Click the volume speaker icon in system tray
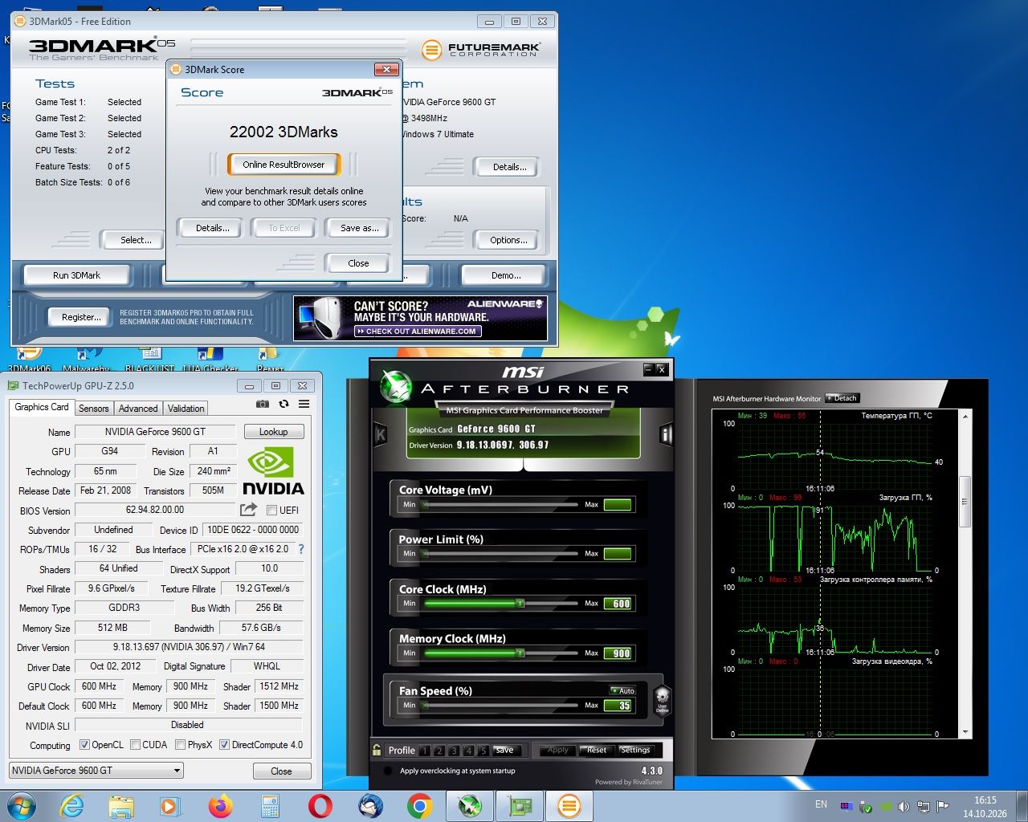Viewport: 1028px width, 822px height. point(904,807)
